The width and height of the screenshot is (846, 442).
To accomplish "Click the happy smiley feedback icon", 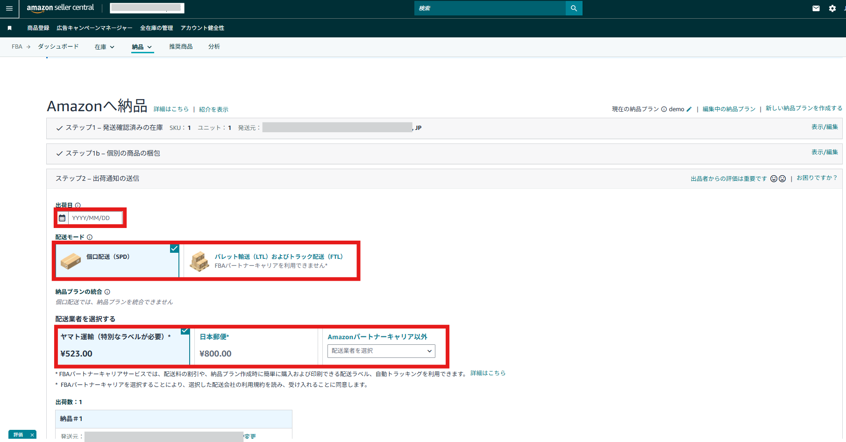I will click(x=774, y=179).
